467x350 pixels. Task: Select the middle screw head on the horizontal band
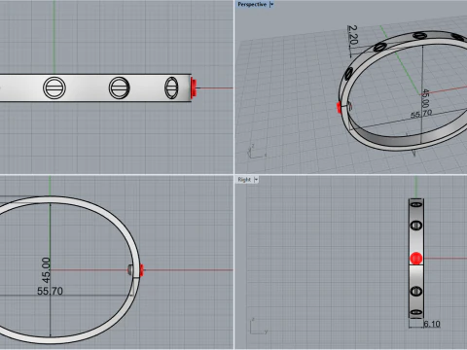coord(119,87)
